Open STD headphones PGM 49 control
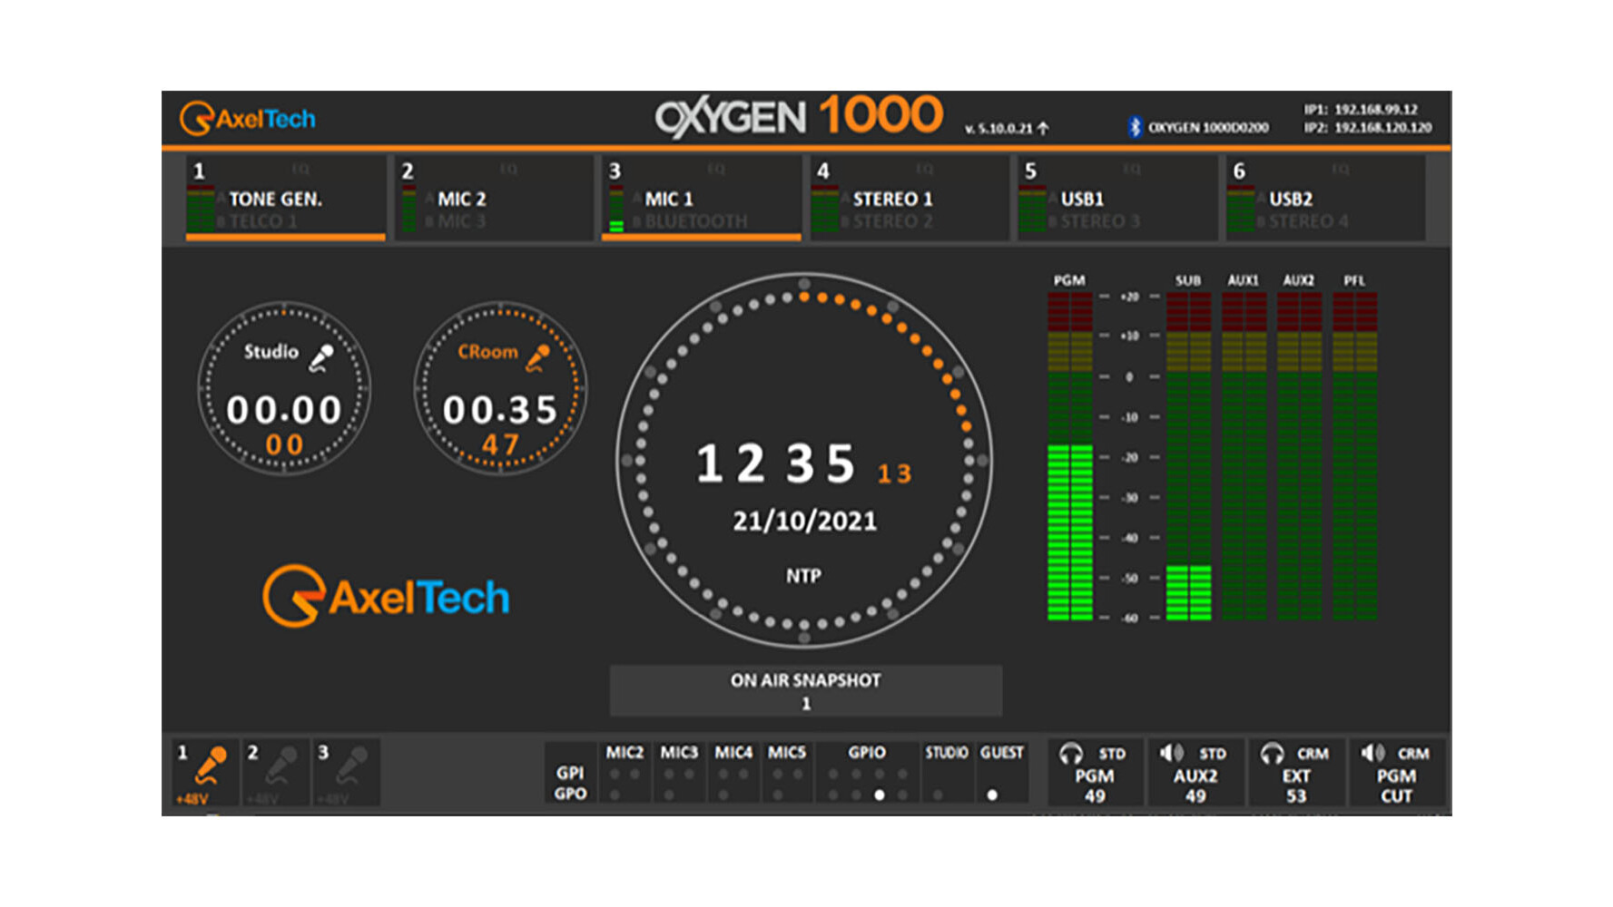Viewport: 1613px width, 907px height. point(1095,774)
